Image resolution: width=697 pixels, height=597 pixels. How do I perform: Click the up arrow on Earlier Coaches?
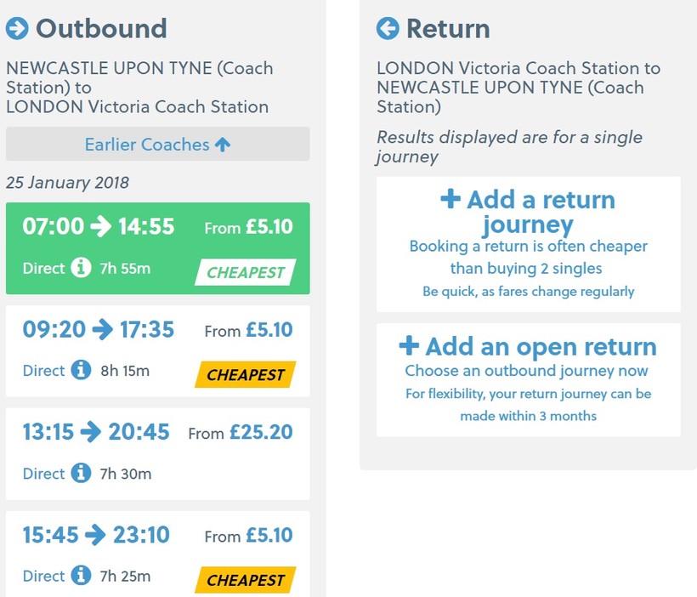click(x=223, y=145)
